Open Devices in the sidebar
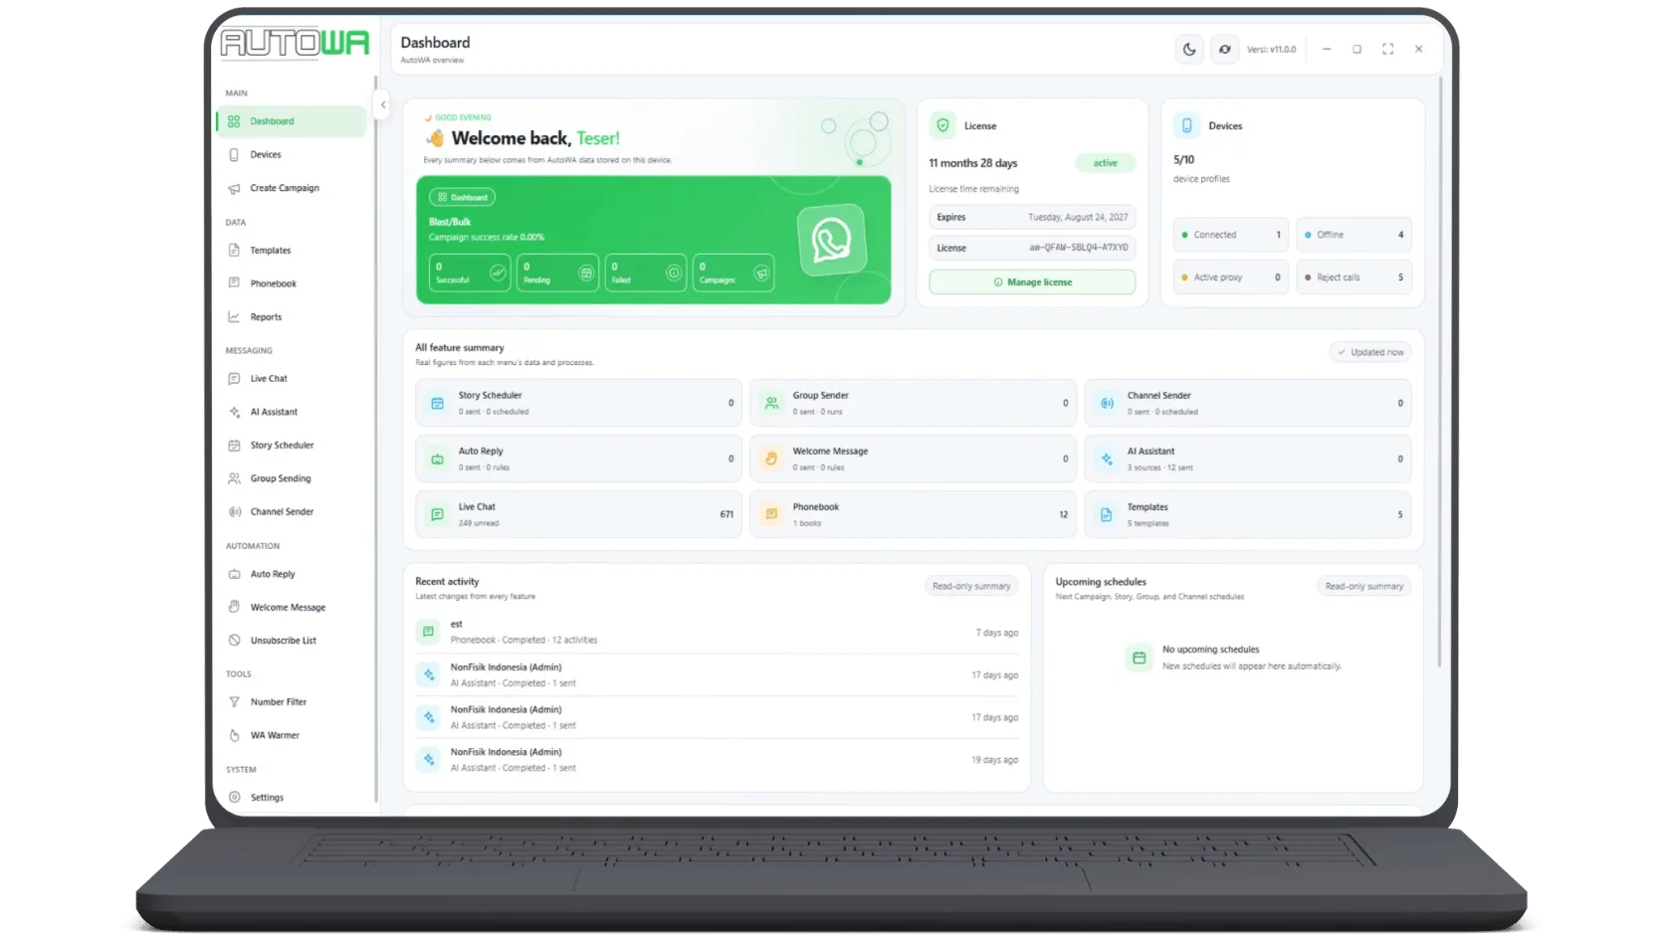The height and width of the screenshot is (936, 1664). coord(291,154)
